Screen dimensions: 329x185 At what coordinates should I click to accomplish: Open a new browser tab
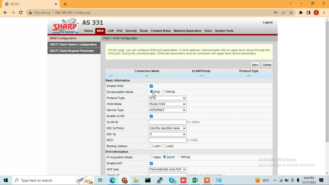click(65, 4)
